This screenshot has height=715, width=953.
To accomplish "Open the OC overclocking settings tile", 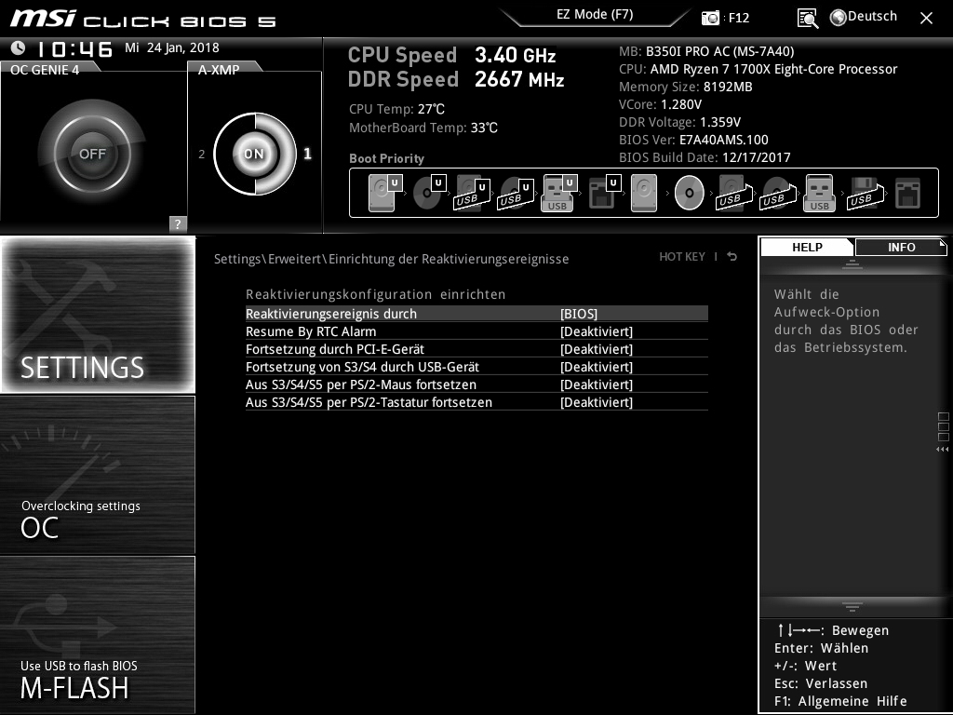I will pyautogui.click(x=98, y=475).
